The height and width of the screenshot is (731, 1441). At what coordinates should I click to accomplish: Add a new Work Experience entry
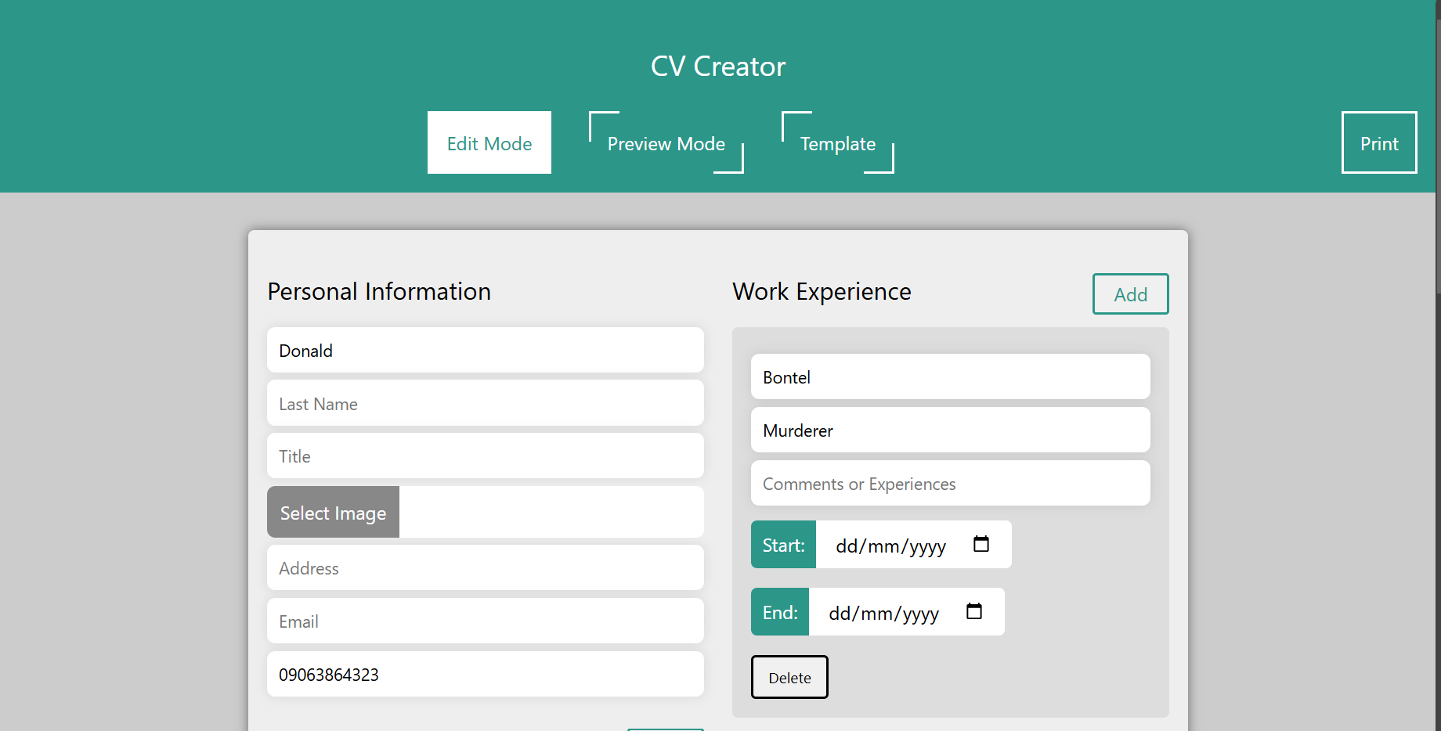coord(1131,294)
